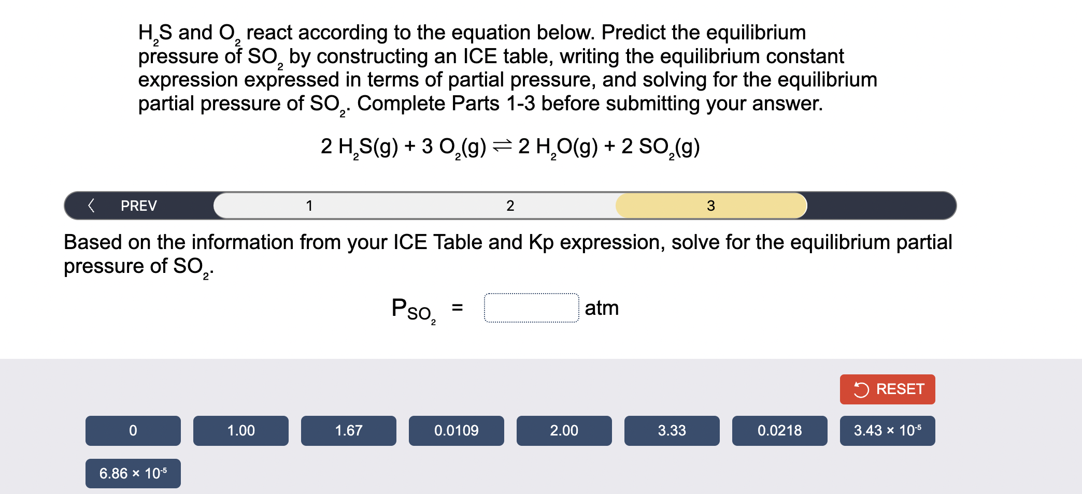Image resolution: width=1082 pixels, height=494 pixels.
Task: Choose the 3.43 × 10⁻⁵ answer tile
Action: 887,430
